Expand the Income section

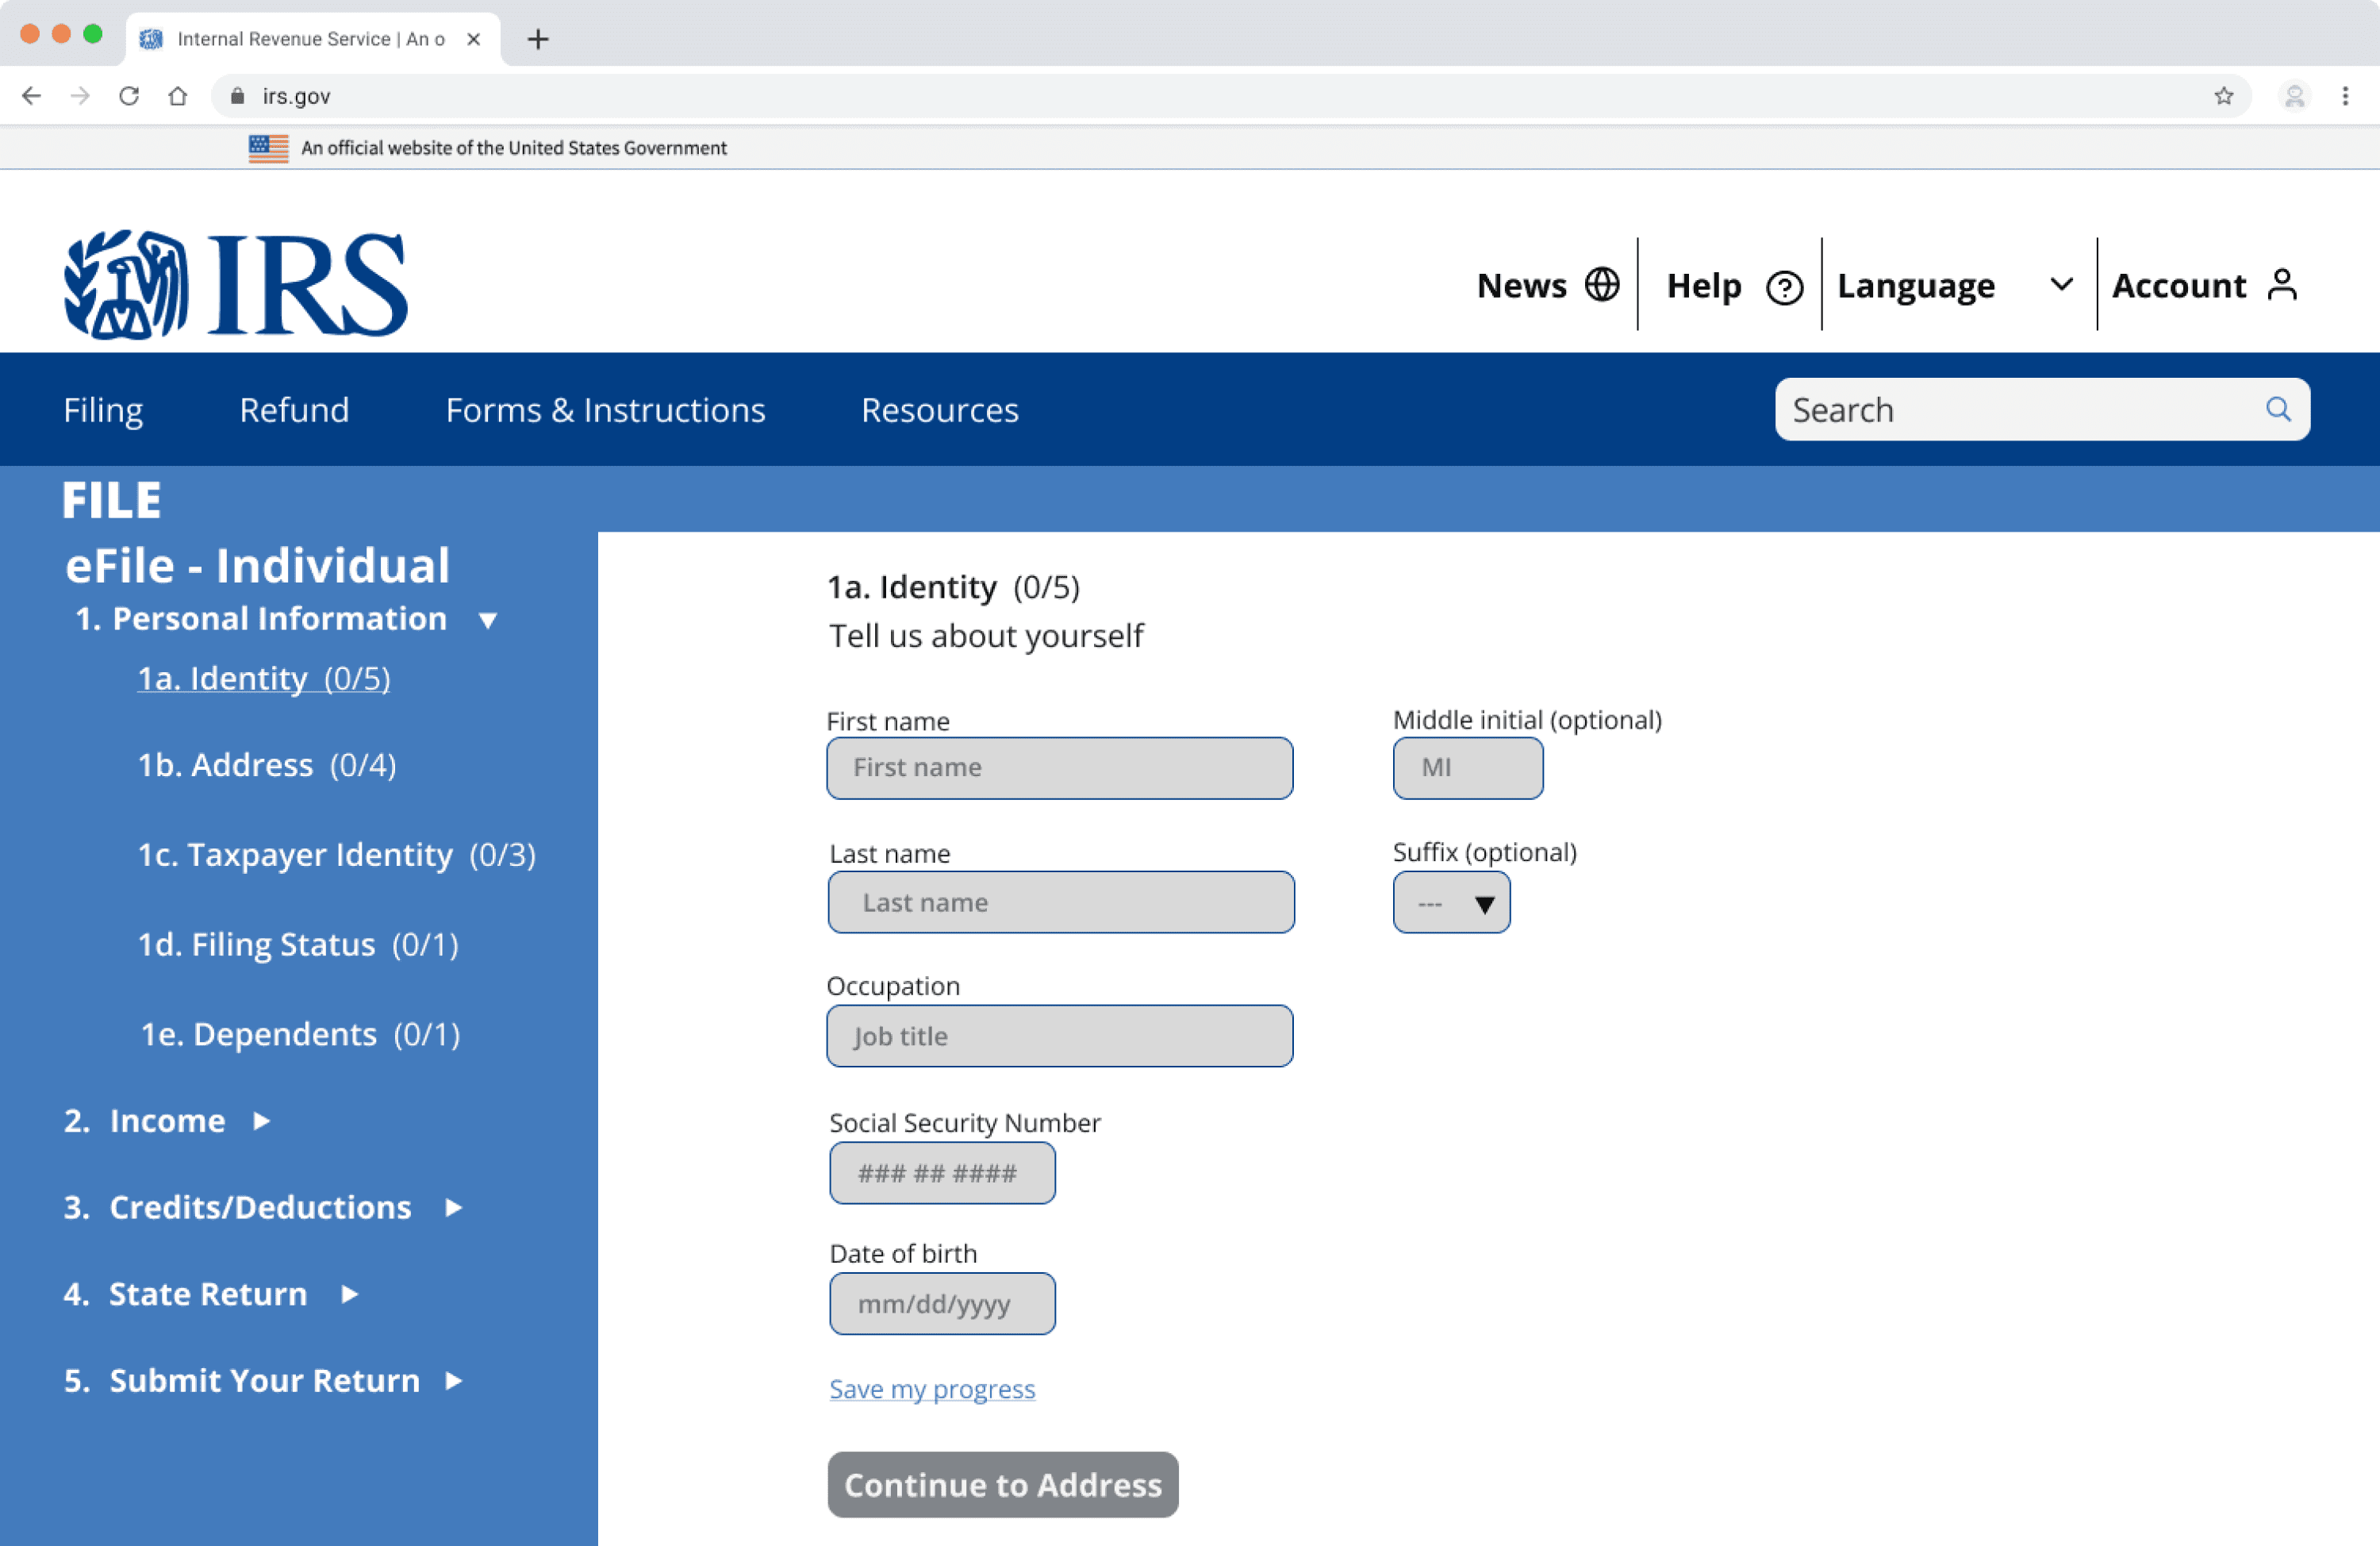[x=262, y=1121]
